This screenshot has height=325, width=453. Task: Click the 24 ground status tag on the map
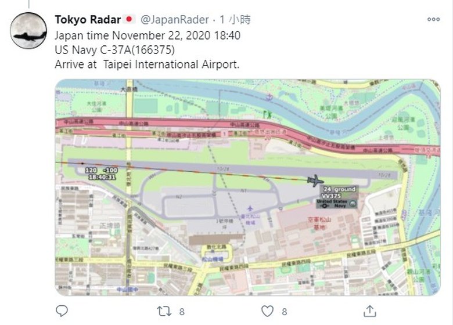(x=339, y=189)
